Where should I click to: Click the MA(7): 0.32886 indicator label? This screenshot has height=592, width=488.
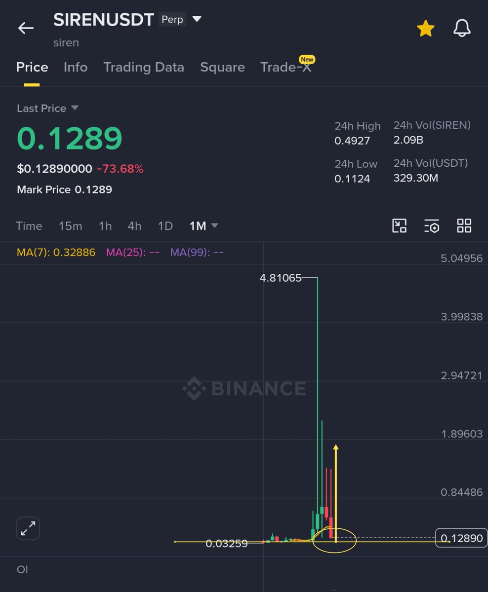[56, 253]
